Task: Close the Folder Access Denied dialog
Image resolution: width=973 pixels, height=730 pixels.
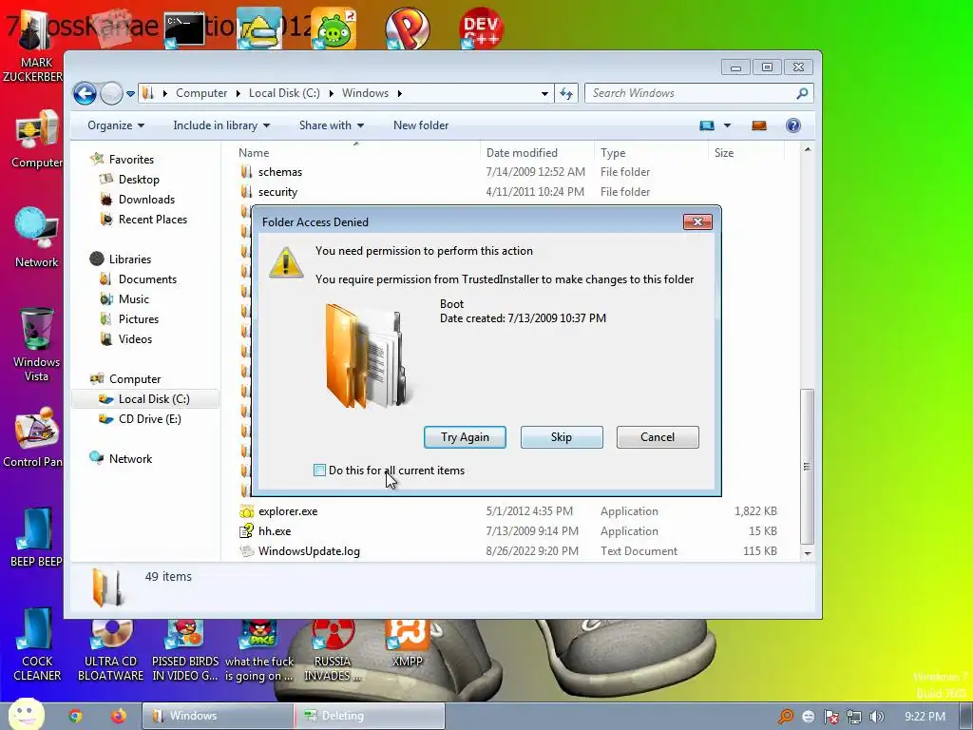Action: 697,222
